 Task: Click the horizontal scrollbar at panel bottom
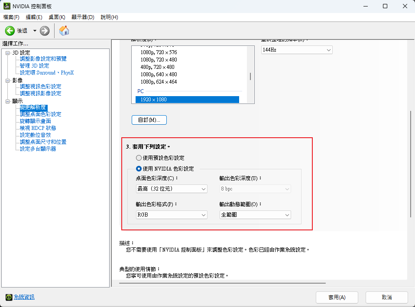click(222, 283)
